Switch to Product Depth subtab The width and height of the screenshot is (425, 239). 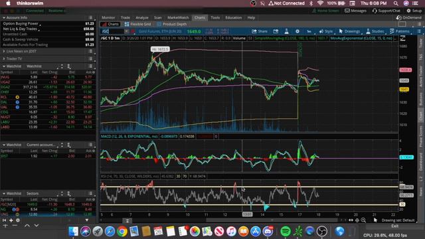pyautogui.click(x=172, y=24)
